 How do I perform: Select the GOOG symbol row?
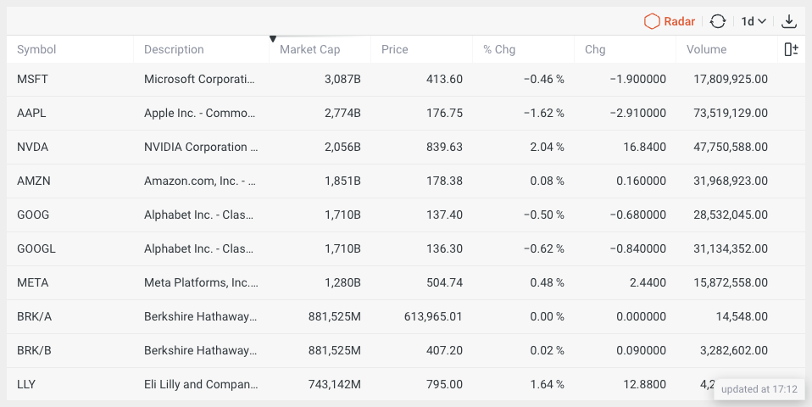[405, 215]
